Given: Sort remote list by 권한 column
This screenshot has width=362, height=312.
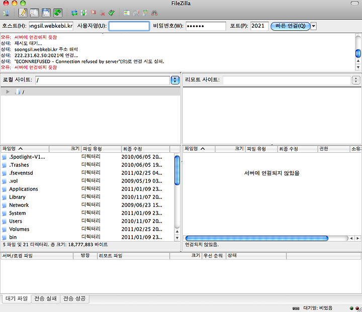Looking at the screenshot, I should tap(334, 149).
